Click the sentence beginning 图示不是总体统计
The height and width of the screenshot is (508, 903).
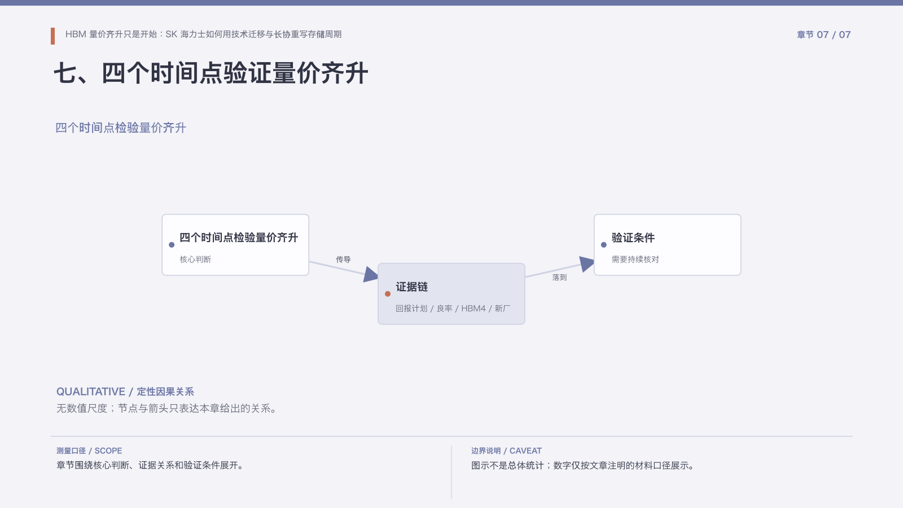584,465
